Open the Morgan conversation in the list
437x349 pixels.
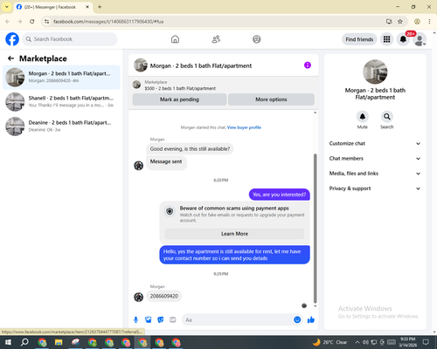coord(61,77)
